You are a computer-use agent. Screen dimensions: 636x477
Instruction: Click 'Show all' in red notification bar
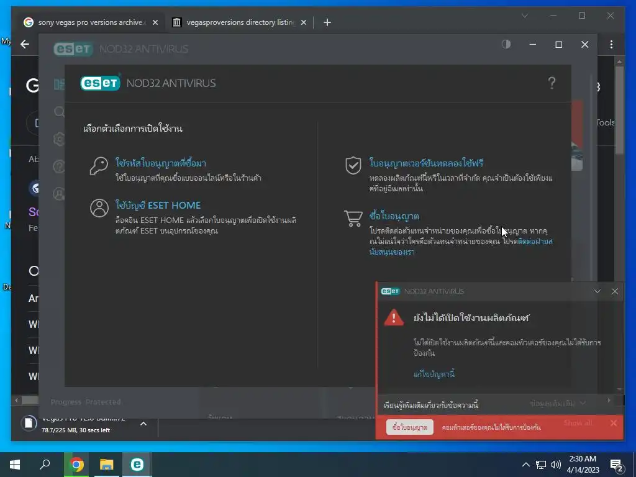(578, 422)
